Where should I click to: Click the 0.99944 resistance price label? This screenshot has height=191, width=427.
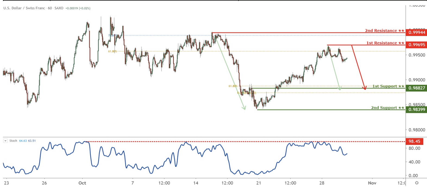[416, 33]
